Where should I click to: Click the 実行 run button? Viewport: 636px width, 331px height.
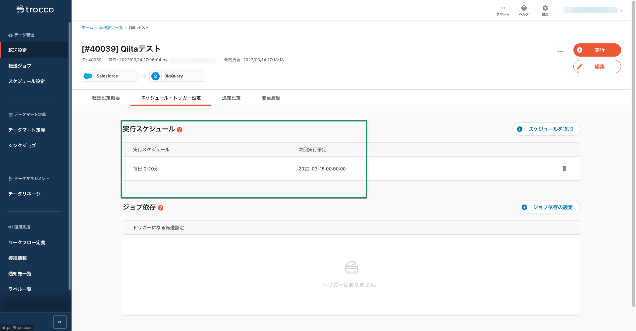597,50
